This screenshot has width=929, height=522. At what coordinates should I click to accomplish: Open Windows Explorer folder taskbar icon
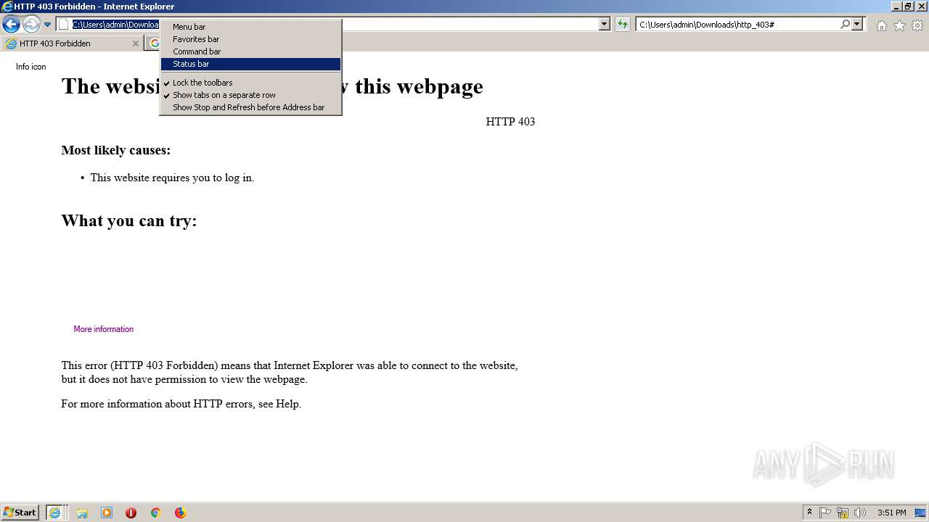tap(82, 513)
